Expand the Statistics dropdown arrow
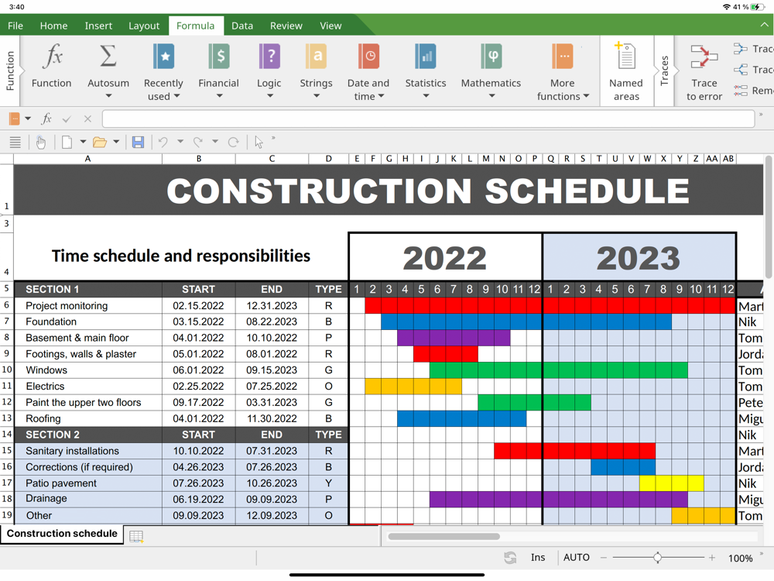The image size is (774, 581). (x=426, y=96)
